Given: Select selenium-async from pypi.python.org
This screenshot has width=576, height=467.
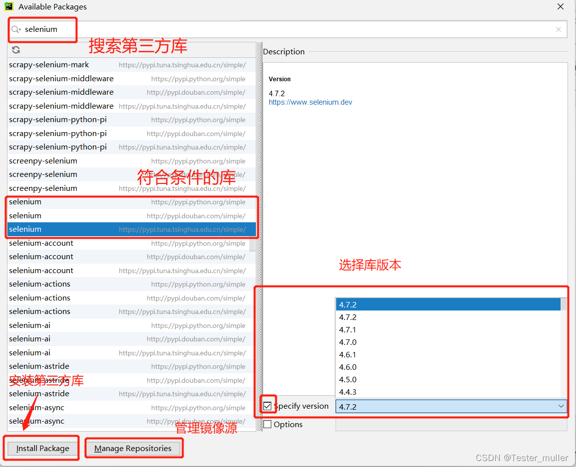Looking at the screenshot, I should pyautogui.click(x=132, y=408).
